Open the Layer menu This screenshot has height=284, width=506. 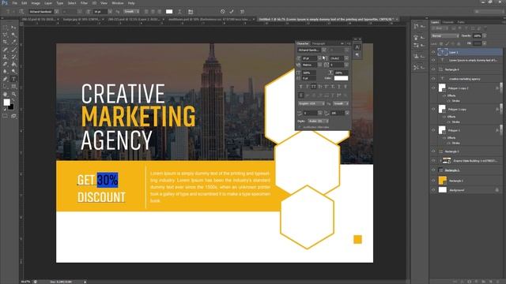[48, 3]
